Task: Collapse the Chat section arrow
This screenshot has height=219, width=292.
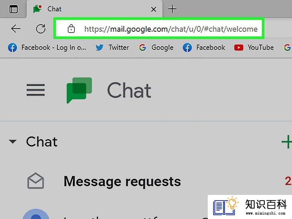Action: pos(13,142)
